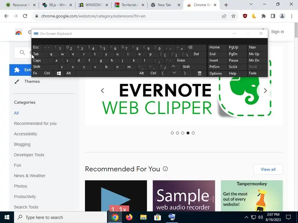Click the up arrow key on On-Screen Keyboard
Image resolution: width=298 pixels, height=223 pixels.
click(173, 66)
